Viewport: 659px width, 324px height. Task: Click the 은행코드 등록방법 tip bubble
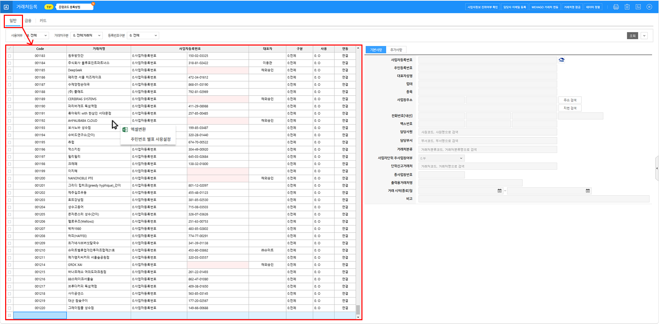74,7
